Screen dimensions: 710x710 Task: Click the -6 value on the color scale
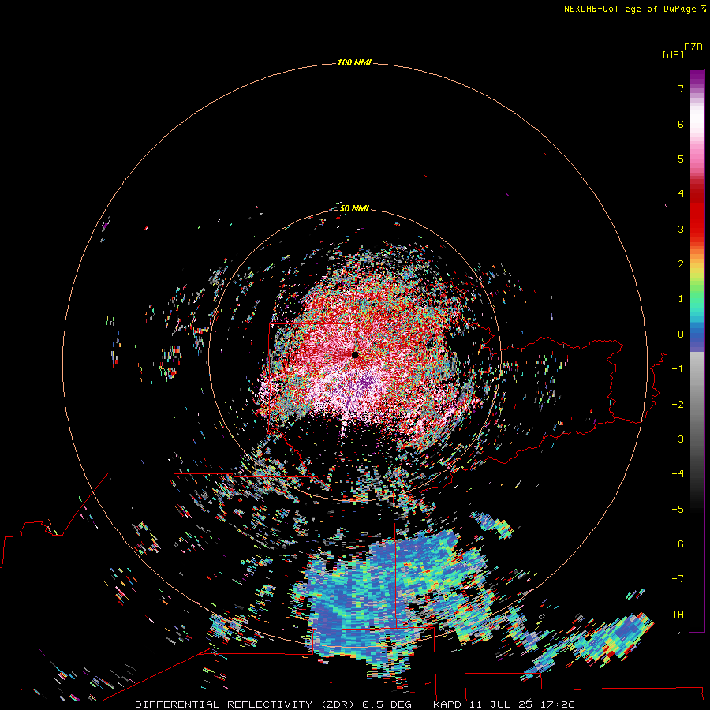coord(678,544)
